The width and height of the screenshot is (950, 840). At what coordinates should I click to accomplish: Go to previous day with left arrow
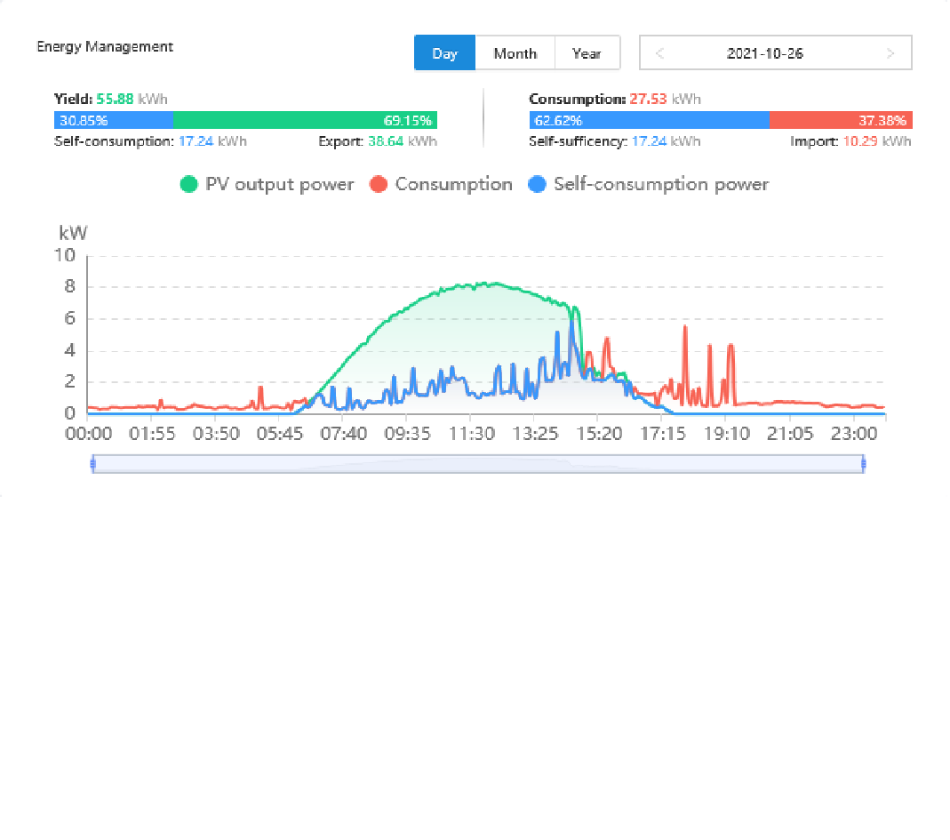pos(659,53)
